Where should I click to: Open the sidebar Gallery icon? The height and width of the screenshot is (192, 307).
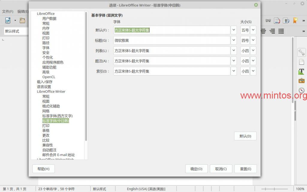(x=301, y=81)
